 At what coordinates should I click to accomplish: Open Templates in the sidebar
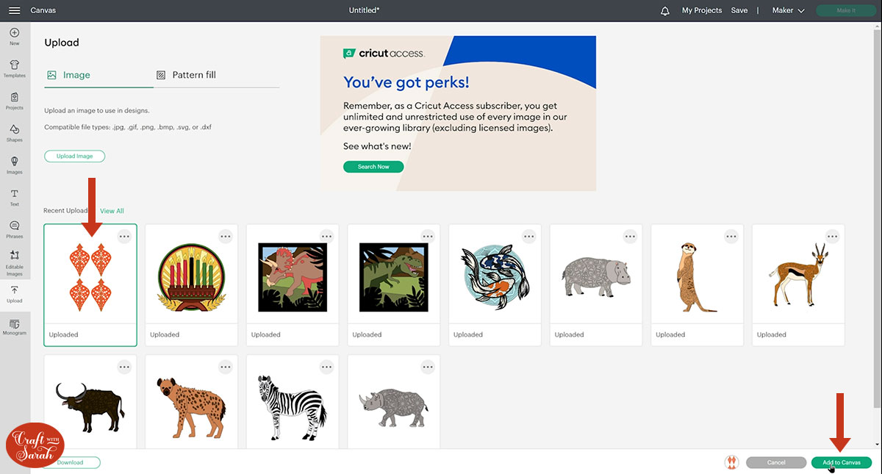[15, 68]
